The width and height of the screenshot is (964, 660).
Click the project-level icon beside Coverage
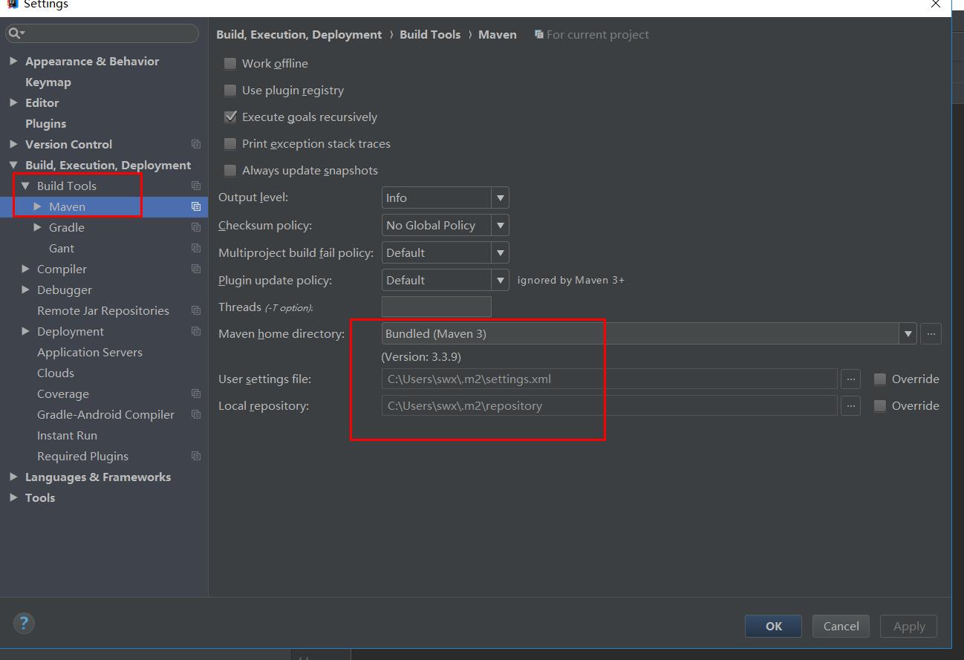coord(196,393)
